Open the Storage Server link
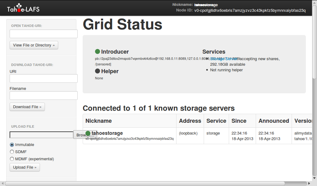 coord(224,59)
